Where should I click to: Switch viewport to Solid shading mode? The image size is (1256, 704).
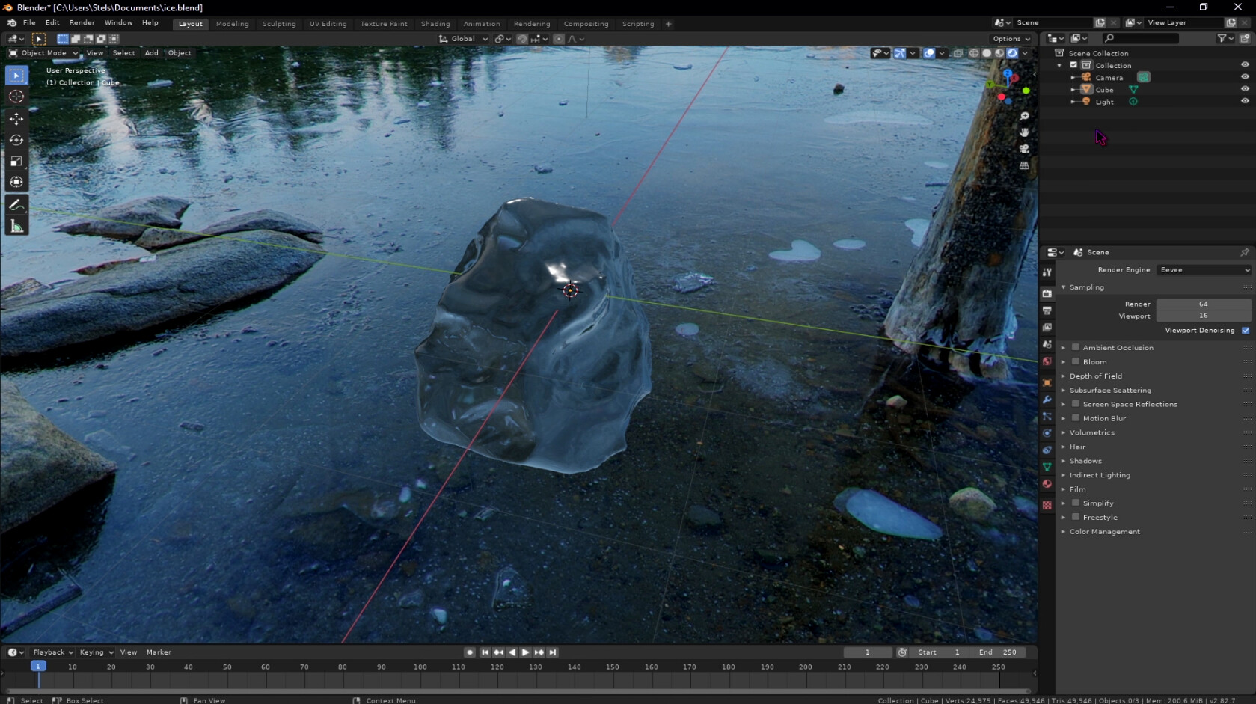(985, 53)
